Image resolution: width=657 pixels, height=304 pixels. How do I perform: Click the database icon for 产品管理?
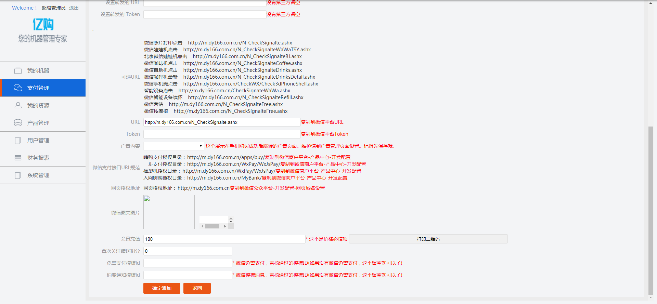click(18, 123)
